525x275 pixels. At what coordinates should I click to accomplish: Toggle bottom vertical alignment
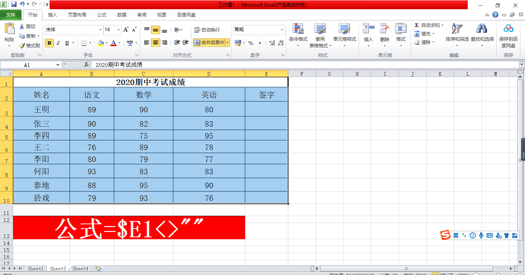(164, 30)
